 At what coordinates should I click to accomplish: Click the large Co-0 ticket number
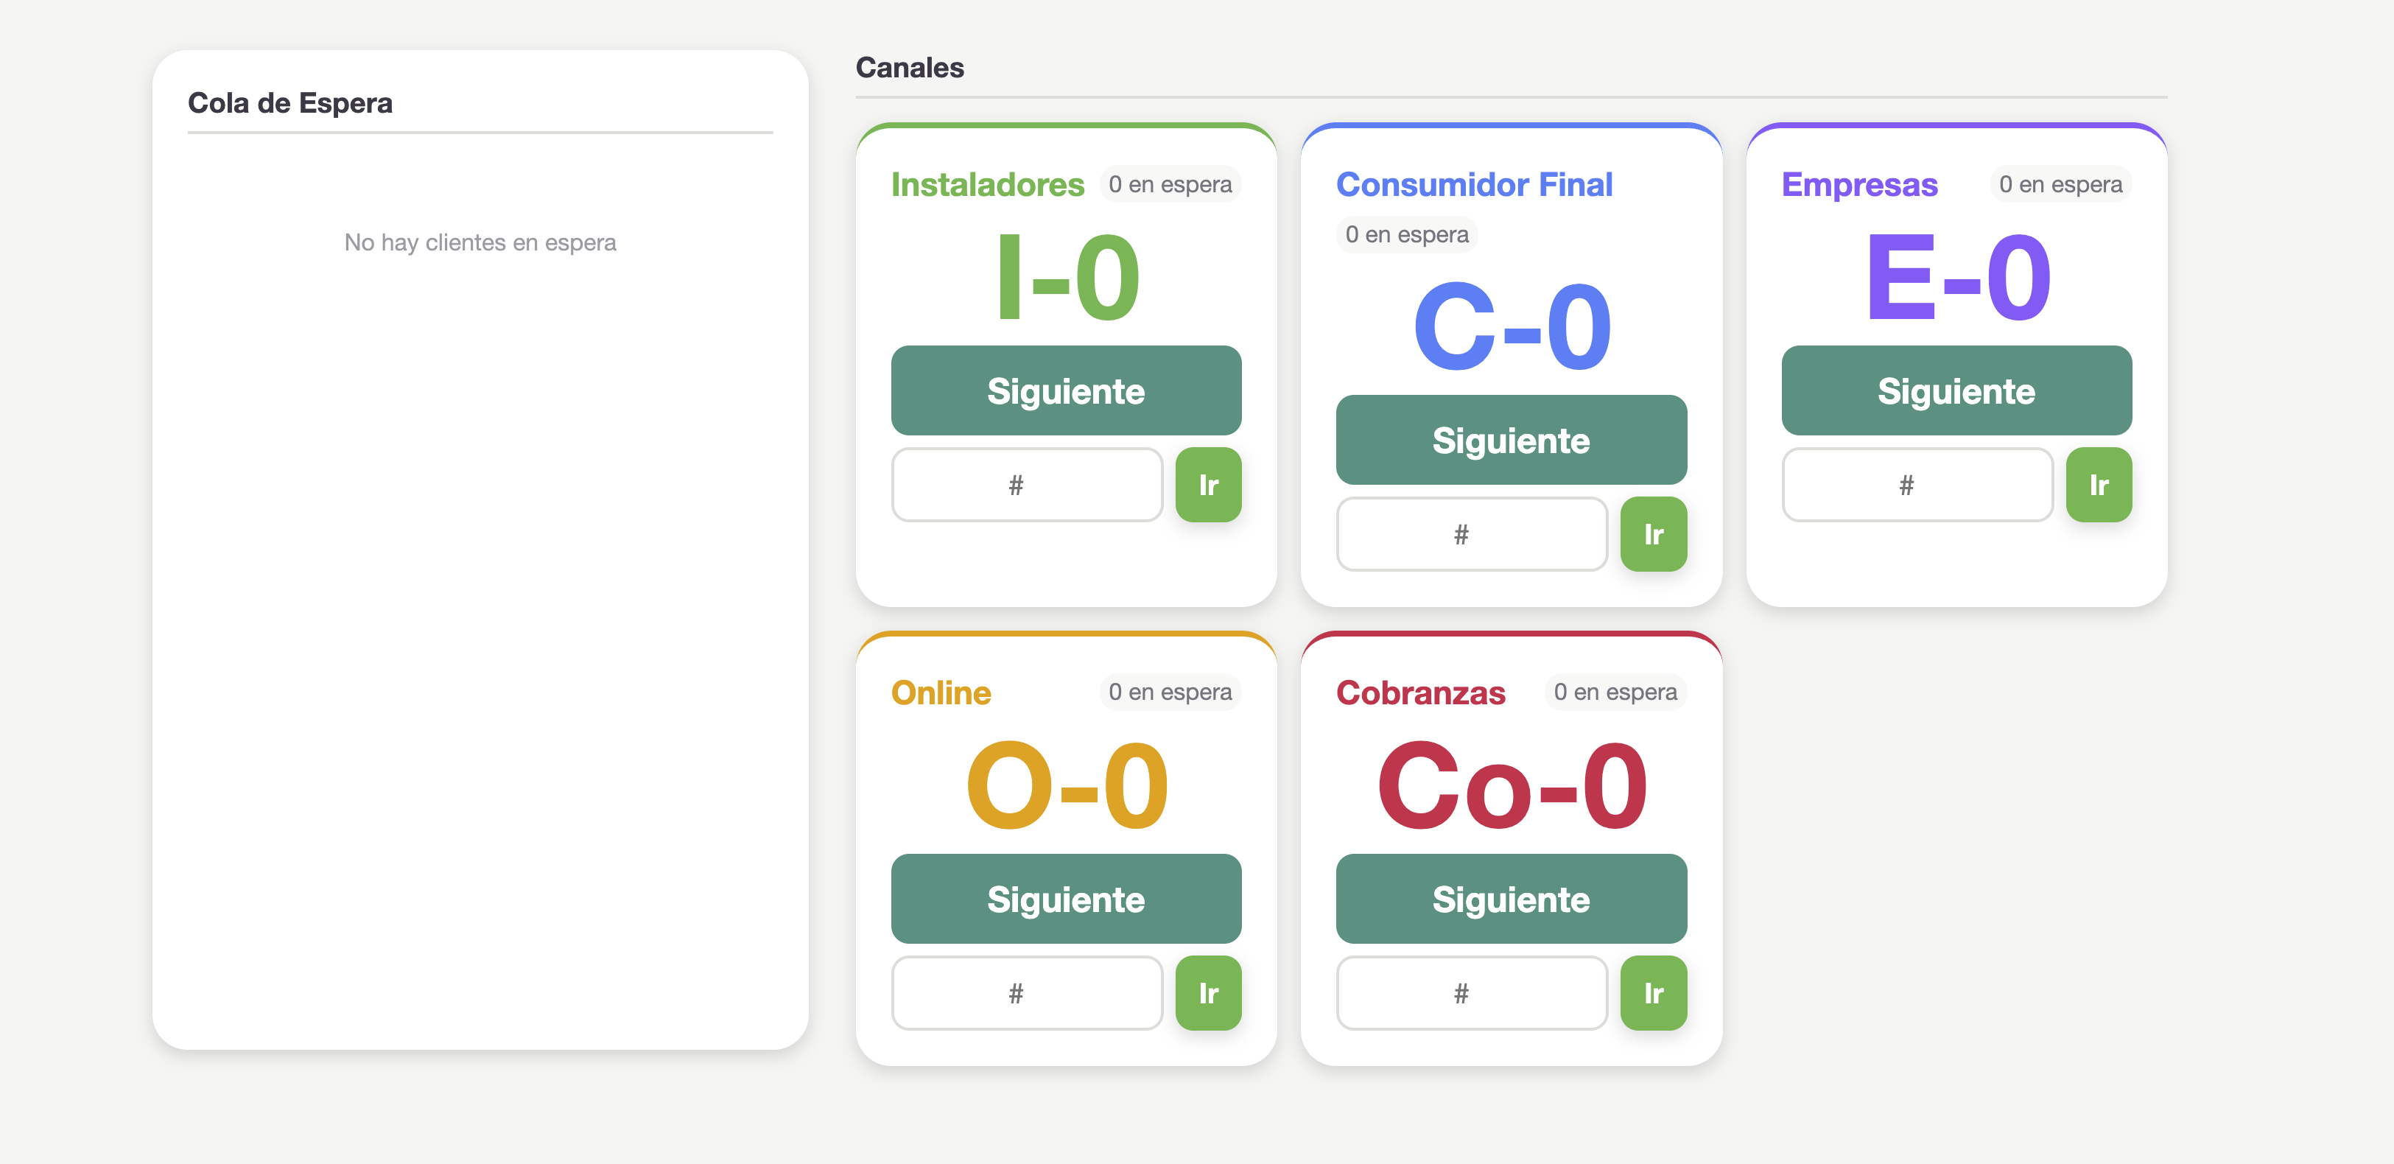(1511, 785)
